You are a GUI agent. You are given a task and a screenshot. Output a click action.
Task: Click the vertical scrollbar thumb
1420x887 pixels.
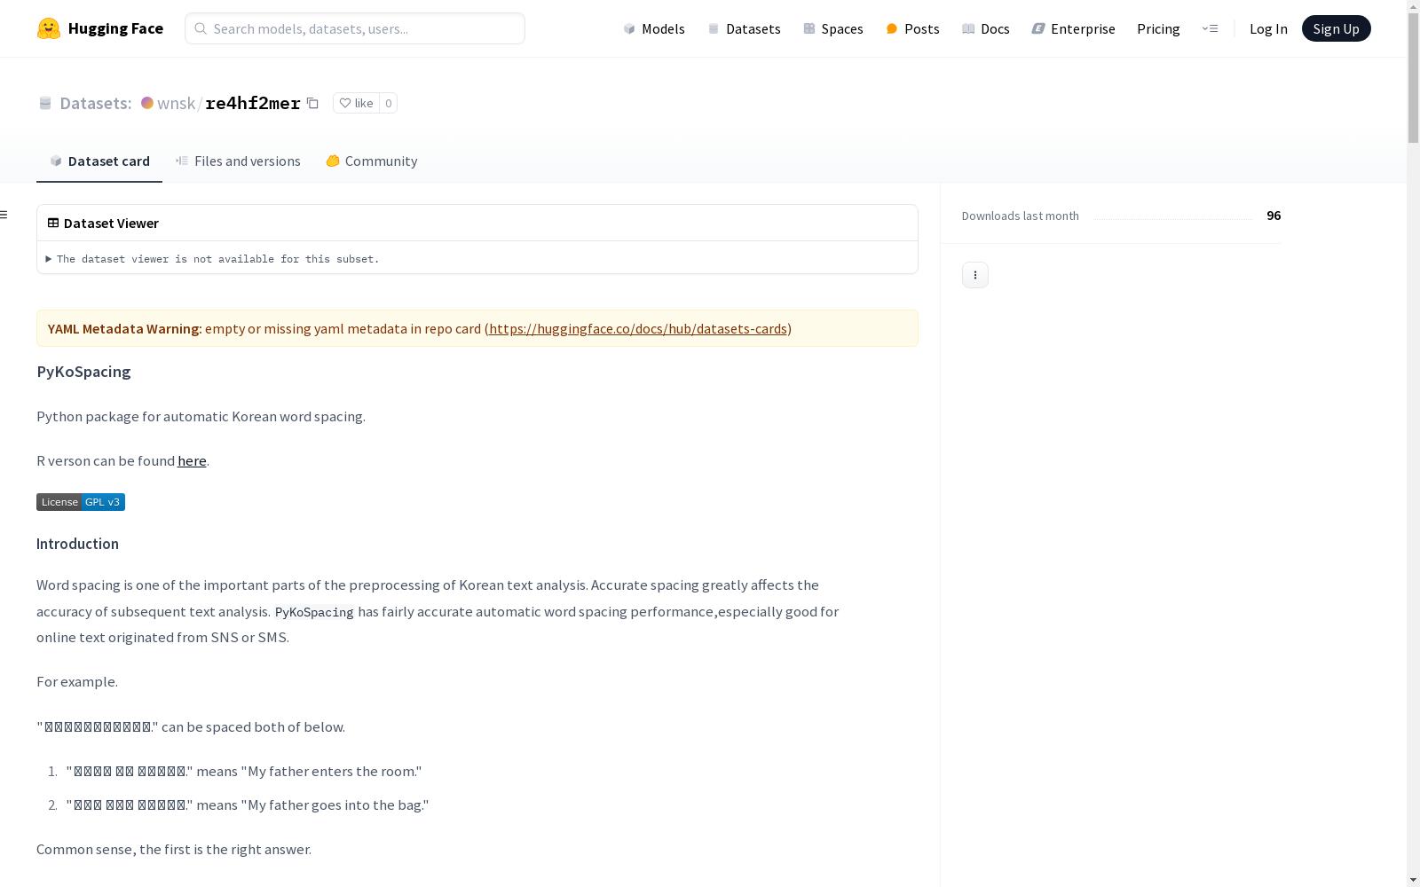pyautogui.click(x=1413, y=78)
